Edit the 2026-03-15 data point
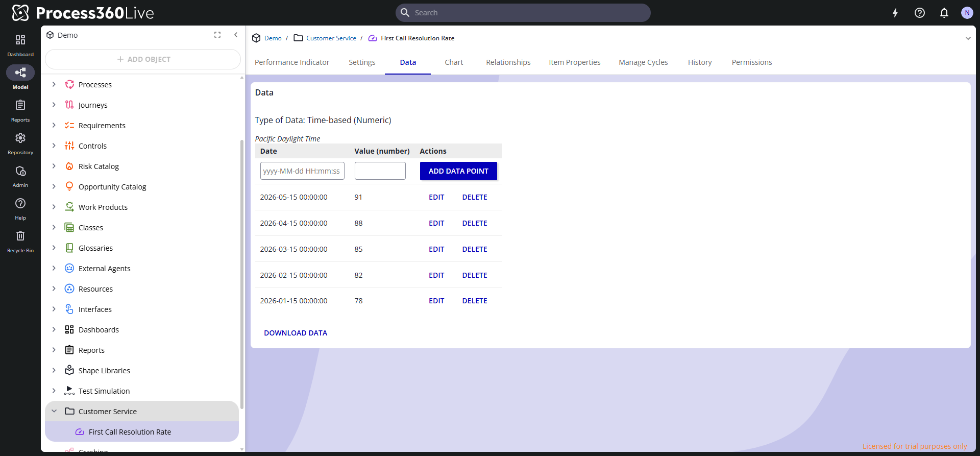The width and height of the screenshot is (980, 456). [436, 249]
